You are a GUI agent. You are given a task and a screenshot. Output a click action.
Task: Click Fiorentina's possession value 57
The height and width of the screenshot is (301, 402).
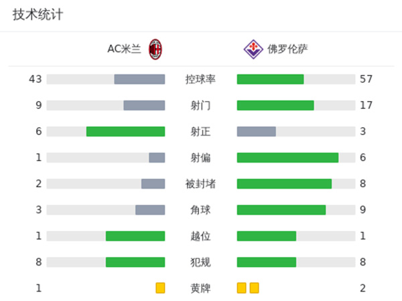click(366, 79)
